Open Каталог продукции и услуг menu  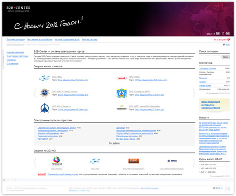pyautogui.click(x=67, y=39)
